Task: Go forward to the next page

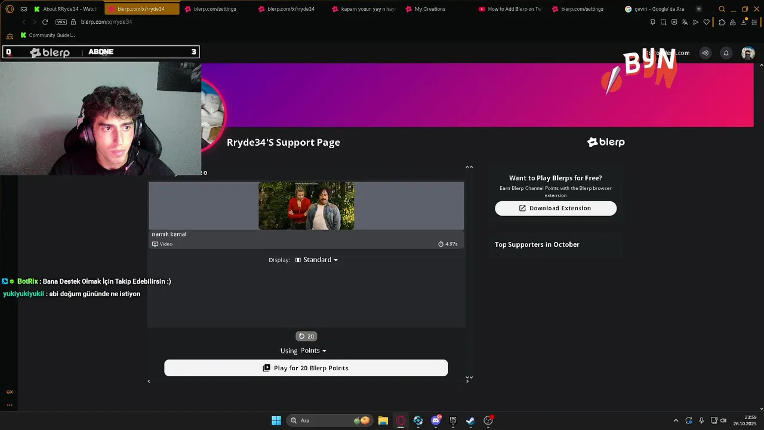Action: (x=33, y=22)
